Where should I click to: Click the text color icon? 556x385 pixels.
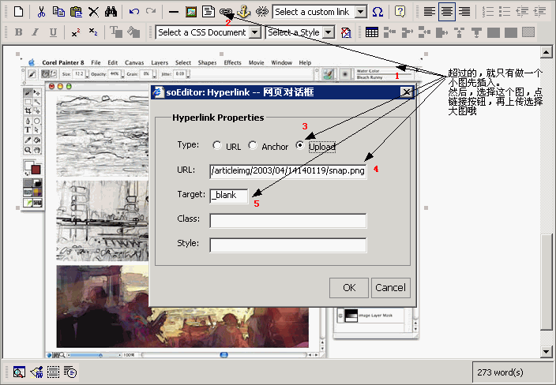point(116,32)
